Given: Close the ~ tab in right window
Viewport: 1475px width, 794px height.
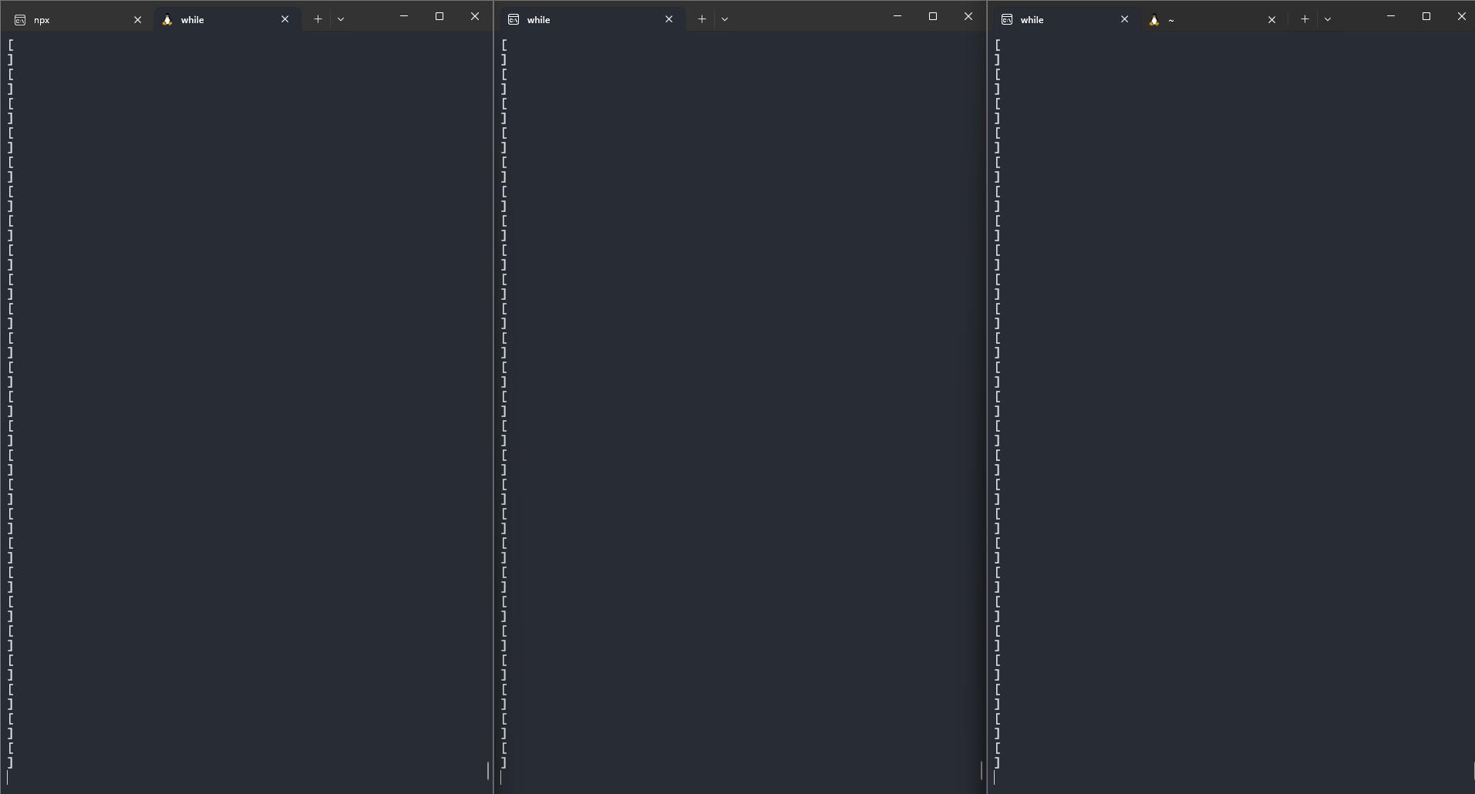Looking at the screenshot, I should pos(1272,20).
